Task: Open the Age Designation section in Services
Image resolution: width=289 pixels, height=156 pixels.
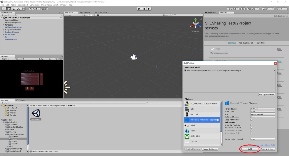Action: coord(246,43)
